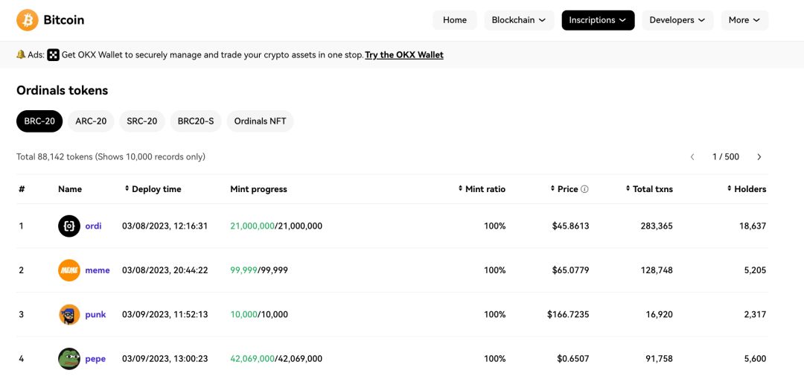Screen dimensions: 804x376
Task: Expand the Blockchain dropdown menu
Action: 519,20
